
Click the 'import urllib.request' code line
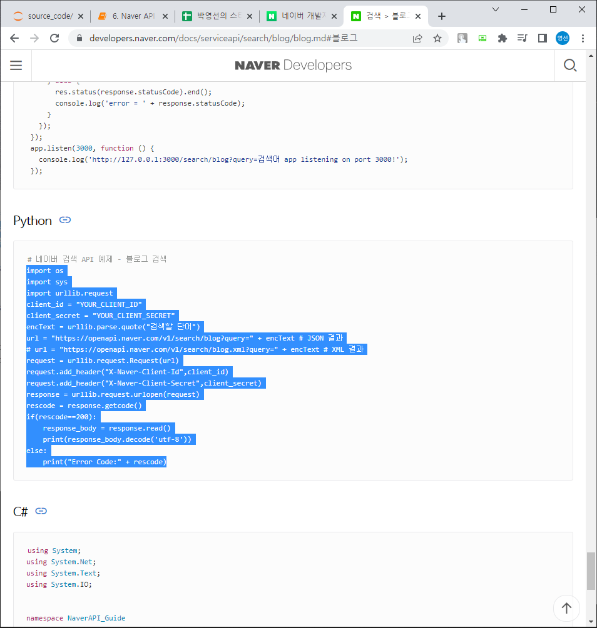coord(70,293)
